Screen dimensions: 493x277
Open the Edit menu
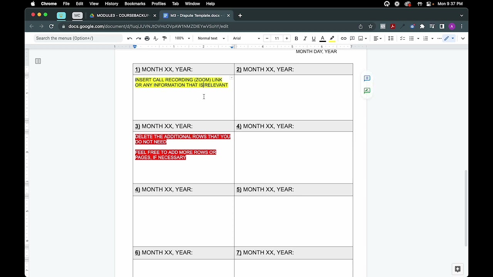click(x=79, y=3)
